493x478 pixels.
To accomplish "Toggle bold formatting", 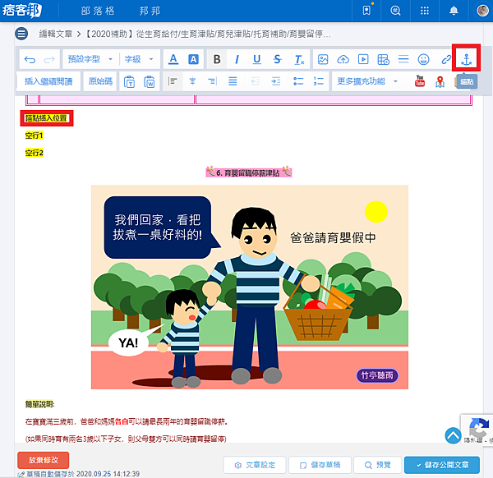I will (x=217, y=59).
